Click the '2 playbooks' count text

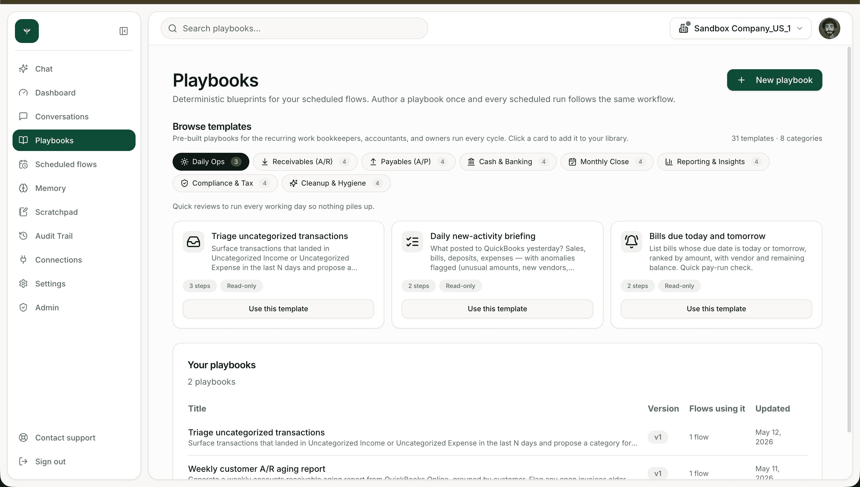click(211, 382)
